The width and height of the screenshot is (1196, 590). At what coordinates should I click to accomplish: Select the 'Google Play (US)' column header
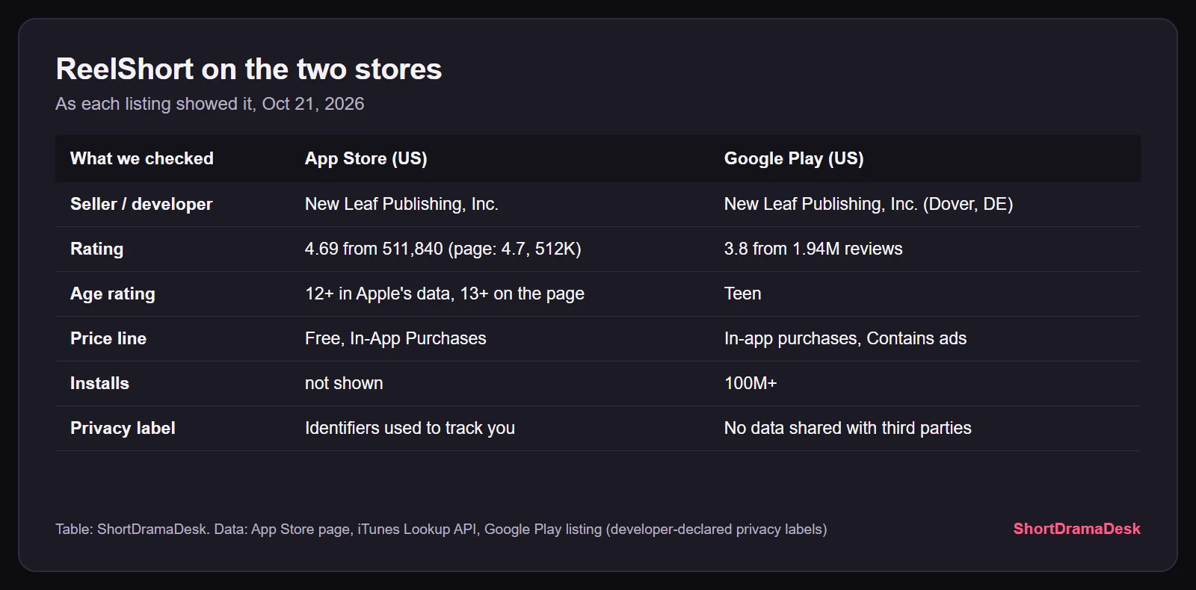[x=794, y=158]
